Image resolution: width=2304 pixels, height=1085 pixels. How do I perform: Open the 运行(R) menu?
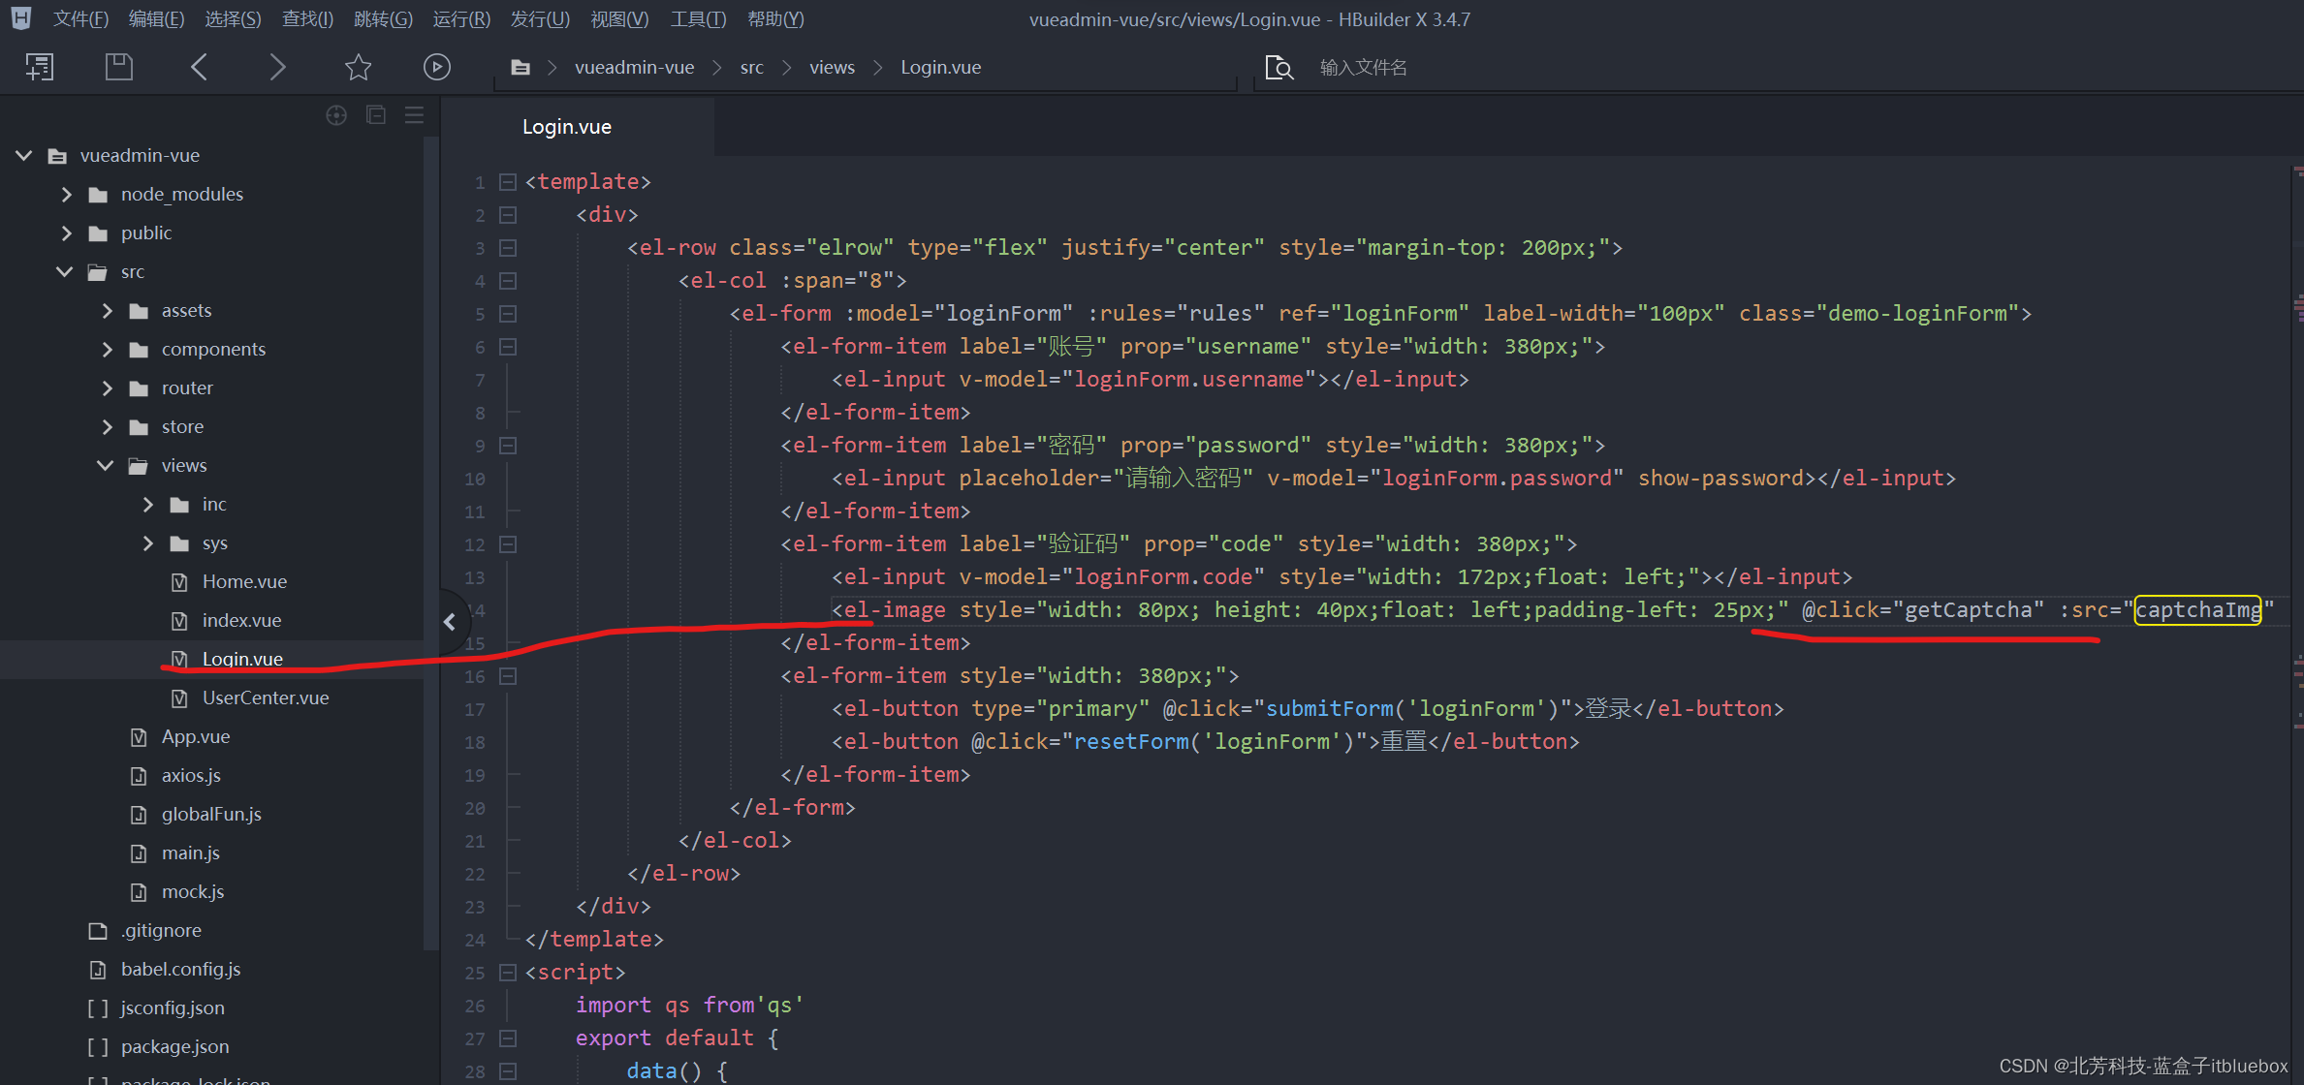pyautogui.click(x=460, y=19)
